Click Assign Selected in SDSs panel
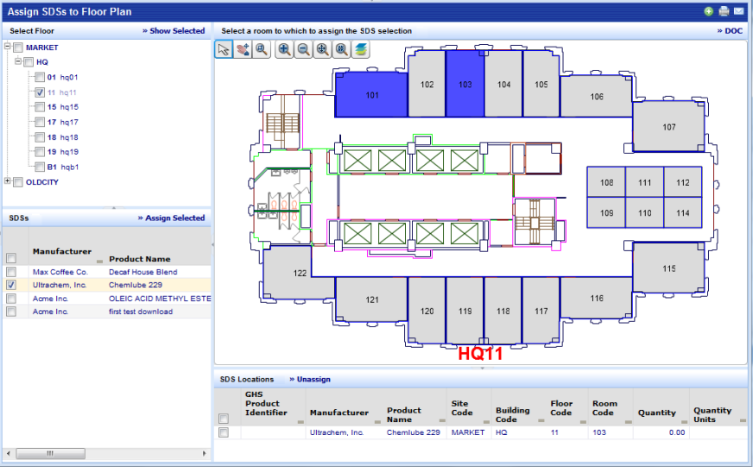Screen dimensions: 753x467 (174, 218)
